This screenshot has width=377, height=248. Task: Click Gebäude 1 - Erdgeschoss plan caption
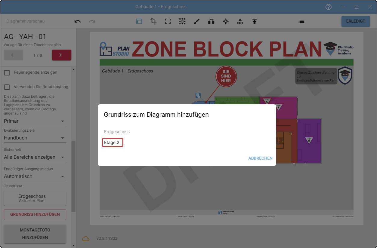point(128,71)
